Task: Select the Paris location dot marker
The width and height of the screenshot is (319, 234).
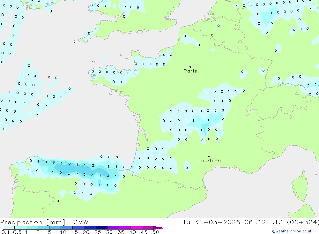Action: click(190, 67)
